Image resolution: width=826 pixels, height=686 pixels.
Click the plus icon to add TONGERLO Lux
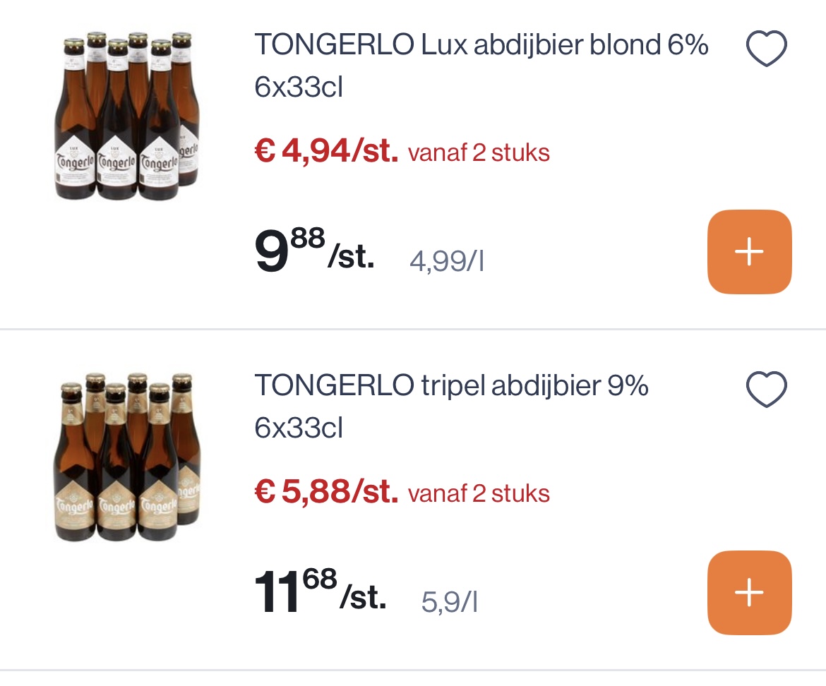coord(749,251)
